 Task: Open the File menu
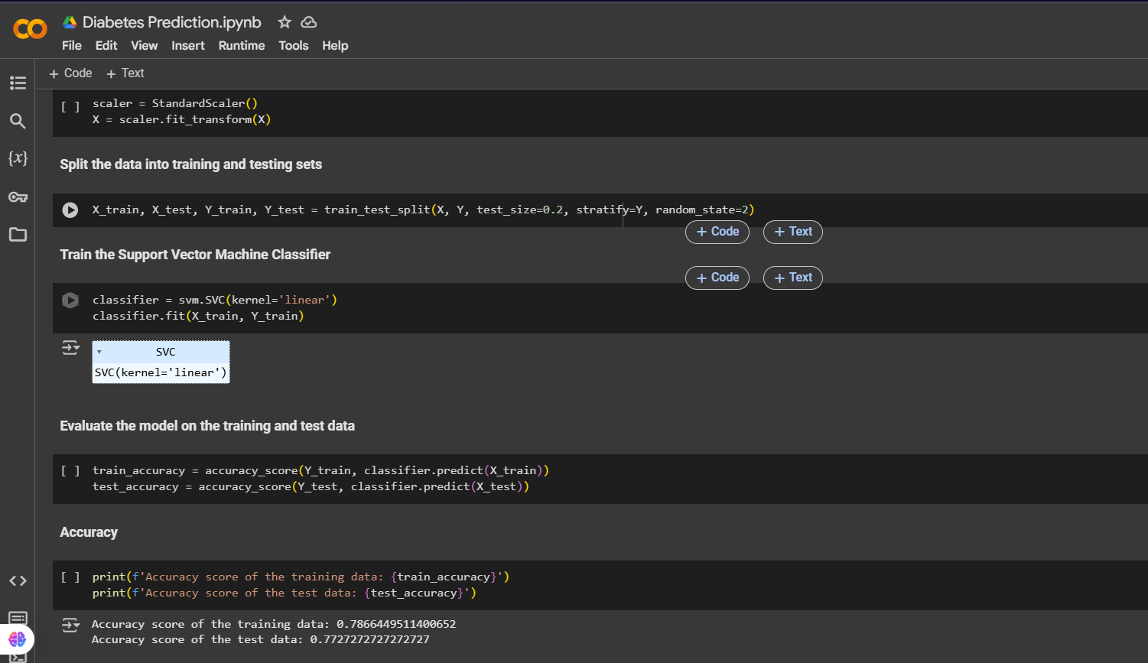coord(72,46)
